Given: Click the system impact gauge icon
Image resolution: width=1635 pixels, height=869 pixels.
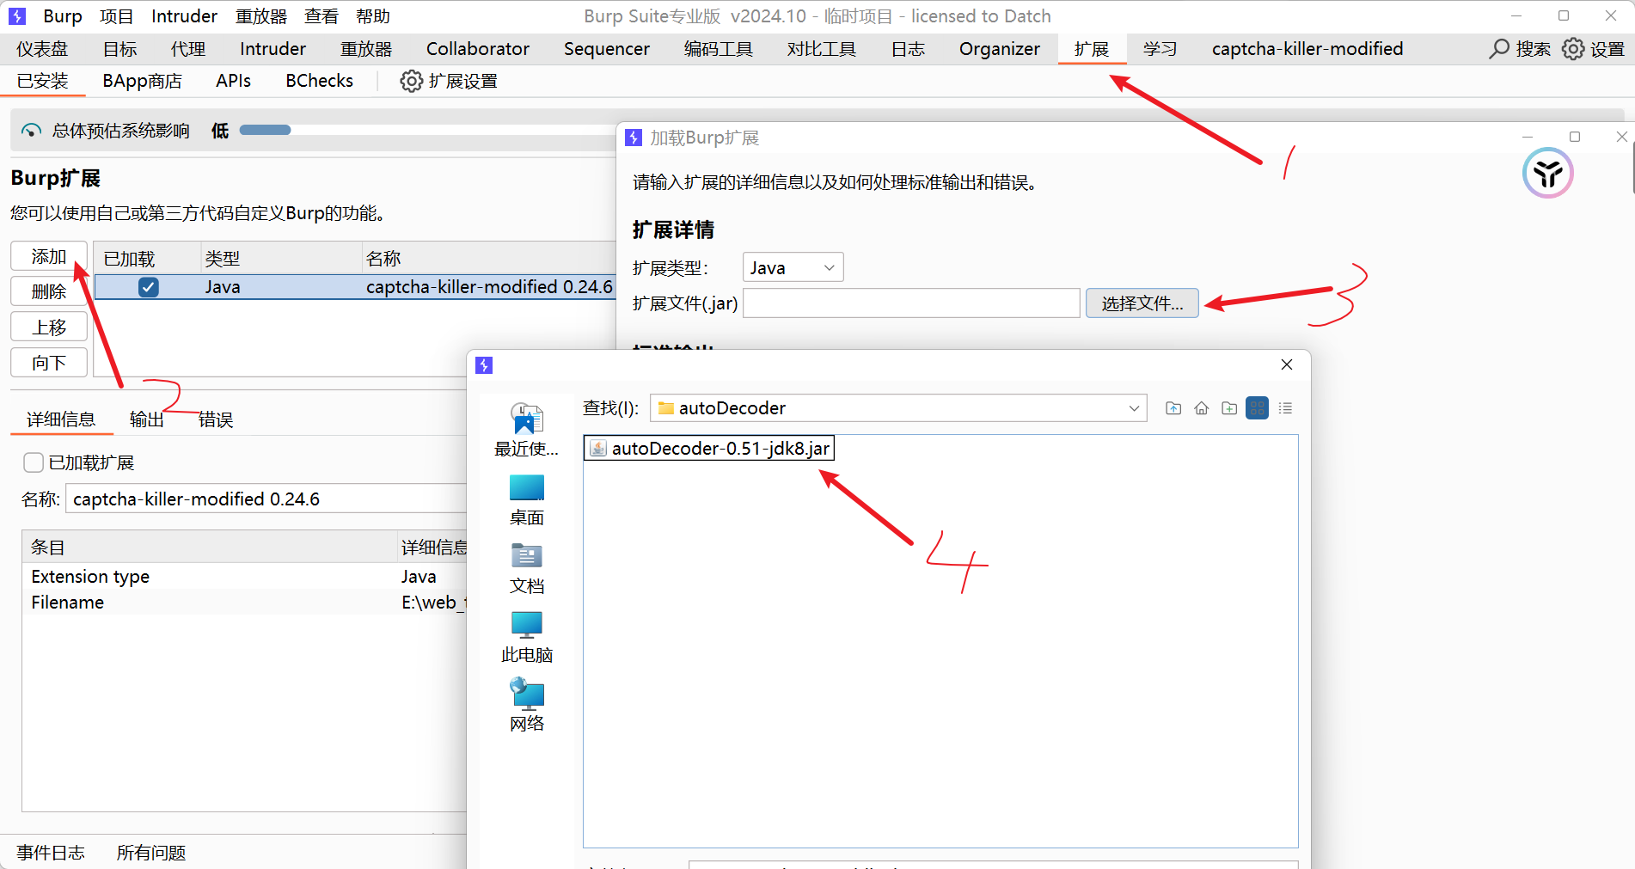Looking at the screenshot, I should [x=32, y=131].
